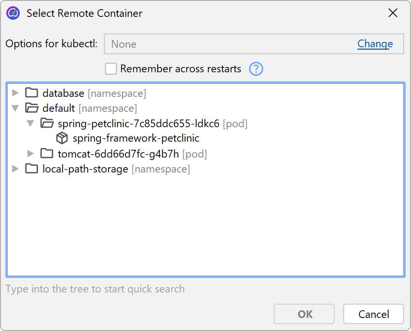Click the Change link for kubectl options
This screenshot has width=411, height=331.
click(x=375, y=44)
